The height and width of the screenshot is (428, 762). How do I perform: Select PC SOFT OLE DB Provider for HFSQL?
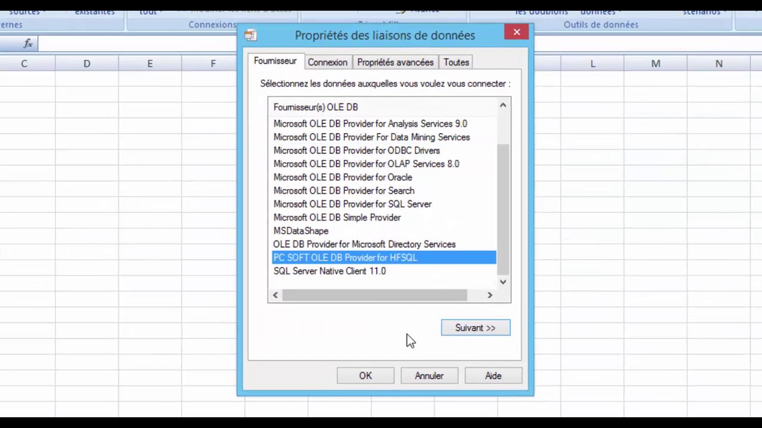coord(384,257)
